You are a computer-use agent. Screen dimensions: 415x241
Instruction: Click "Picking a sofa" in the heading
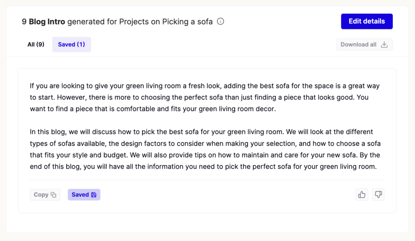point(187,22)
